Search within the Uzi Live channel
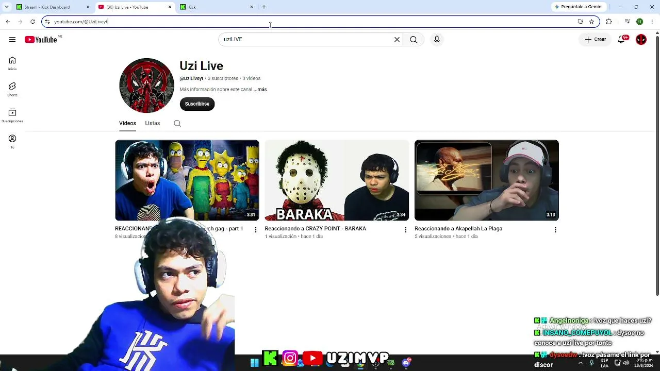The image size is (660, 371). (177, 123)
